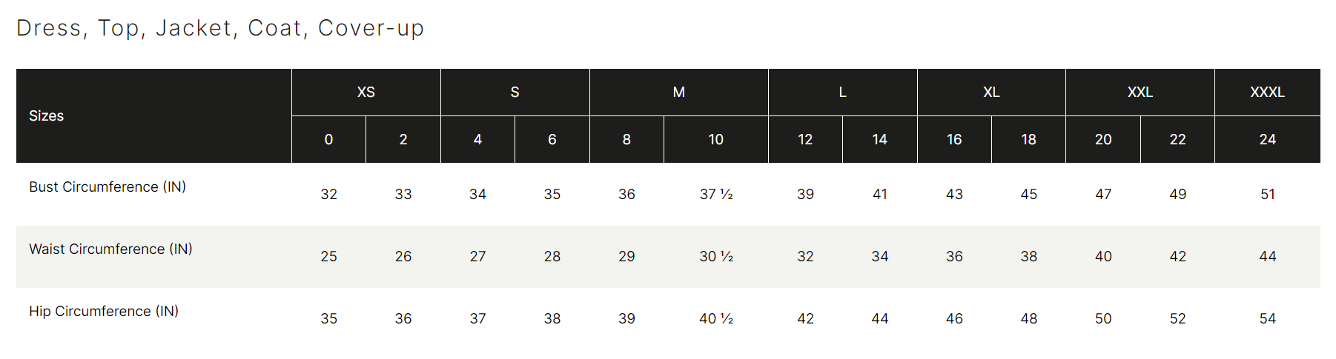Click the XS size group header
The image size is (1336, 359).
[366, 93]
